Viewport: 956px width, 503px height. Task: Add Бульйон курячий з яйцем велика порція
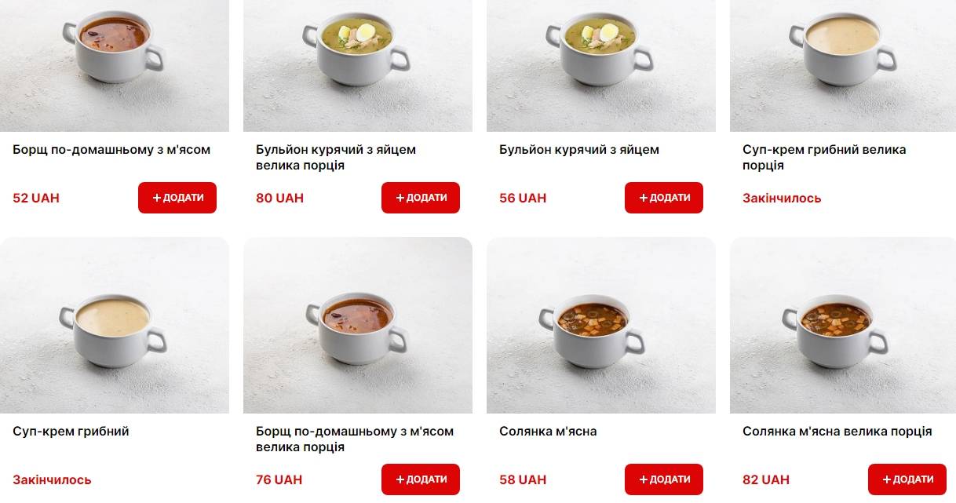pyautogui.click(x=421, y=198)
